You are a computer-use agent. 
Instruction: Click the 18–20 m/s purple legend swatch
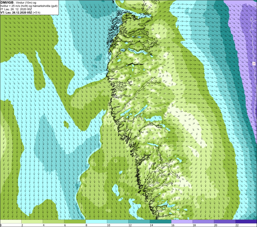[203, 222]
